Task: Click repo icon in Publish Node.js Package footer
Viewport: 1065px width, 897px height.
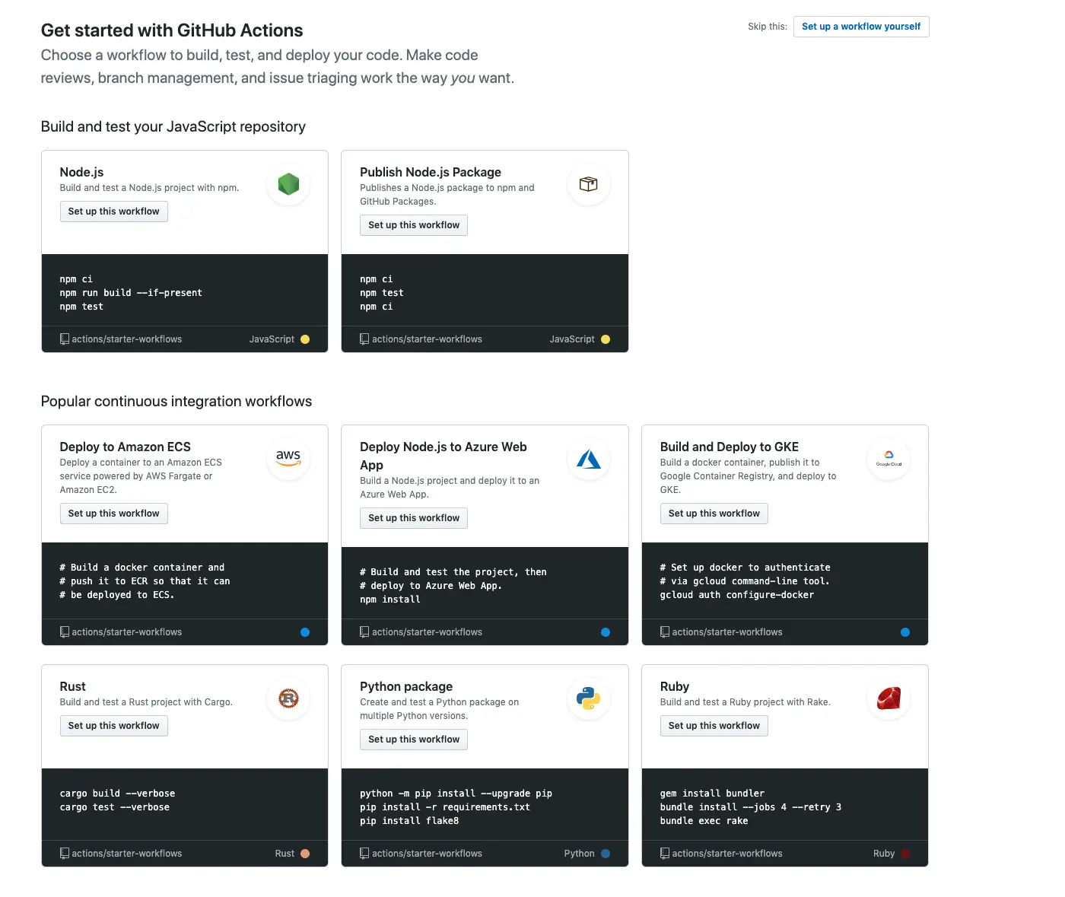Action: [364, 339]
